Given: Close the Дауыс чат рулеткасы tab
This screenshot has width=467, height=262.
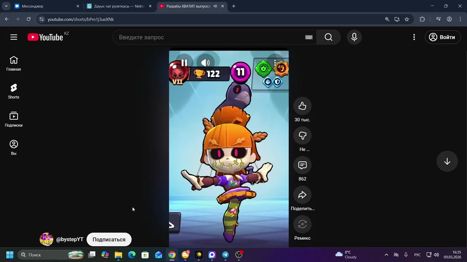Looking at the screenshot, I should click(150, 6).
